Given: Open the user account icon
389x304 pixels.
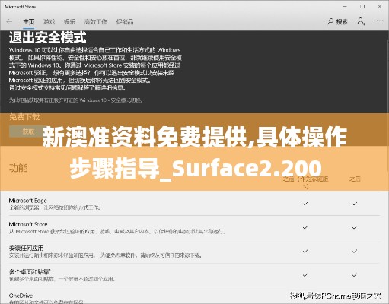Looking at the screenshot, I should pos(361,21).
